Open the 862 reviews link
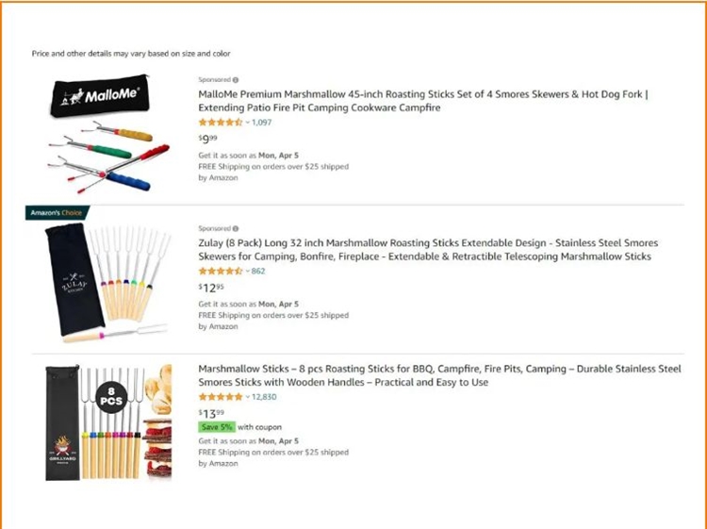Image resolution: width=707 pixels, height=529 pixels. point(258,272)
